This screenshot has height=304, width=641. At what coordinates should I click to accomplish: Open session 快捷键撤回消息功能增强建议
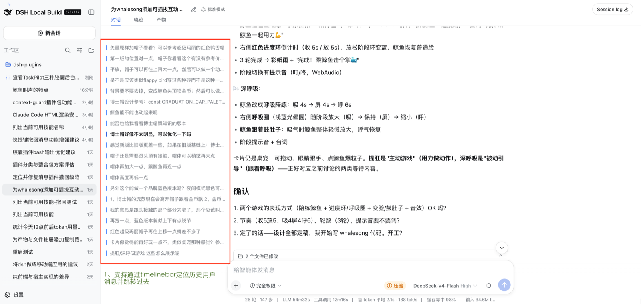49,140
